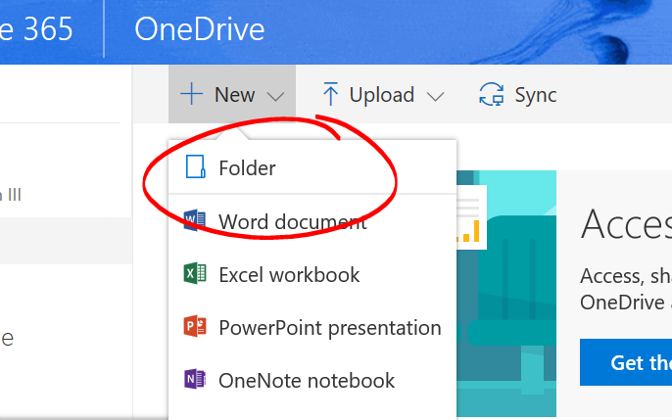Open the OneDrive header link

199,29
